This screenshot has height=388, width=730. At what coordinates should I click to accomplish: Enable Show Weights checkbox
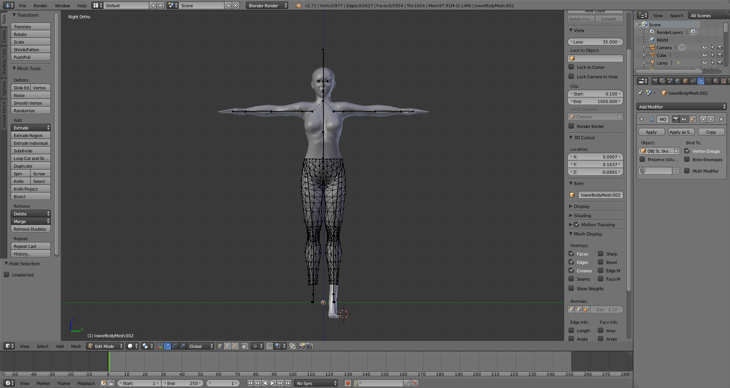(x=572, y=288)
